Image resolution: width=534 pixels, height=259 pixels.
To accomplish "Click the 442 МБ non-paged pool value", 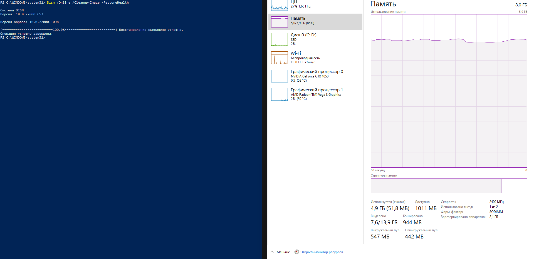I will point(414,237).
